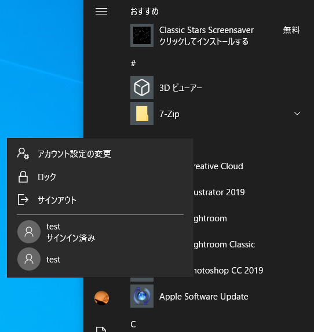Click the Classic Stars Screensaver icon
Image resolution: width=314 pixels, height=332 pixels.
click(142, 35)
